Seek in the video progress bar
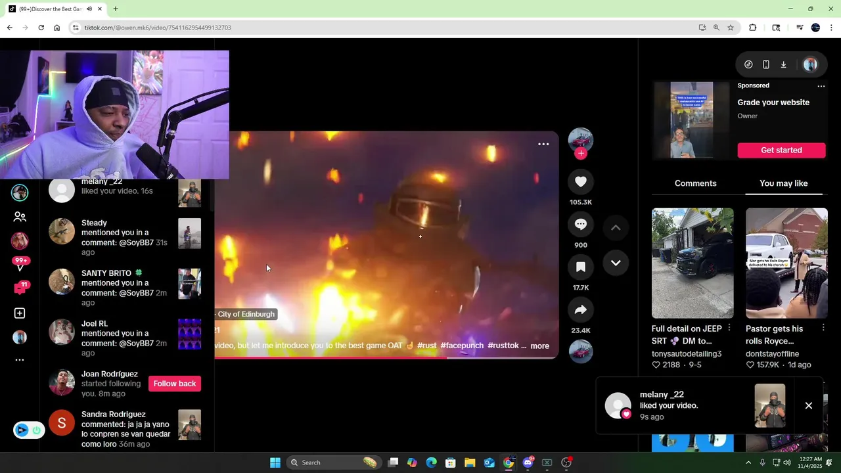This screenshot has width=841, height=473. (386, 357)
